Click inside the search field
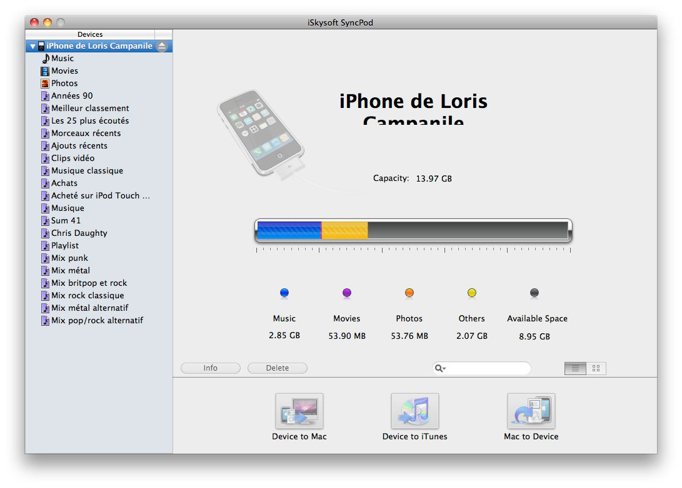The image size is (682, 488). [x=488, y=368]
